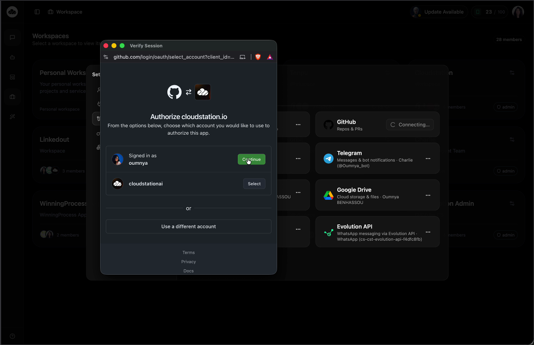Viewport: 534px width, 345px height.
Task: Click site settings icon in address bar
Action: click(106, 57)
